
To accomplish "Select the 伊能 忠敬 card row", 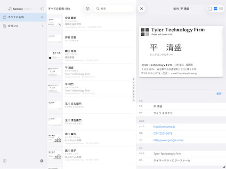I will (91, 39).
